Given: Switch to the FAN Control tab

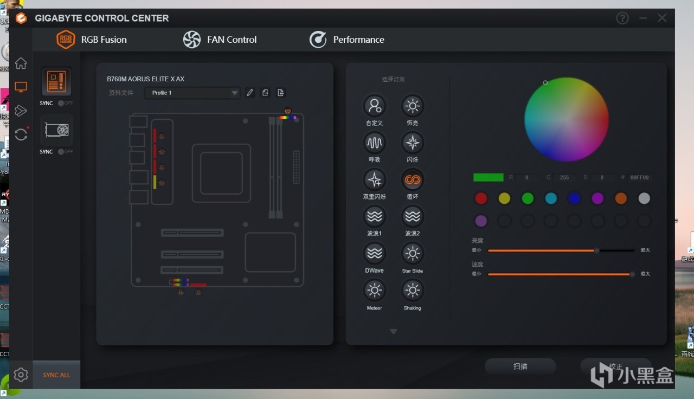Looking at the screenshot, I should click(x=220, y=40).
